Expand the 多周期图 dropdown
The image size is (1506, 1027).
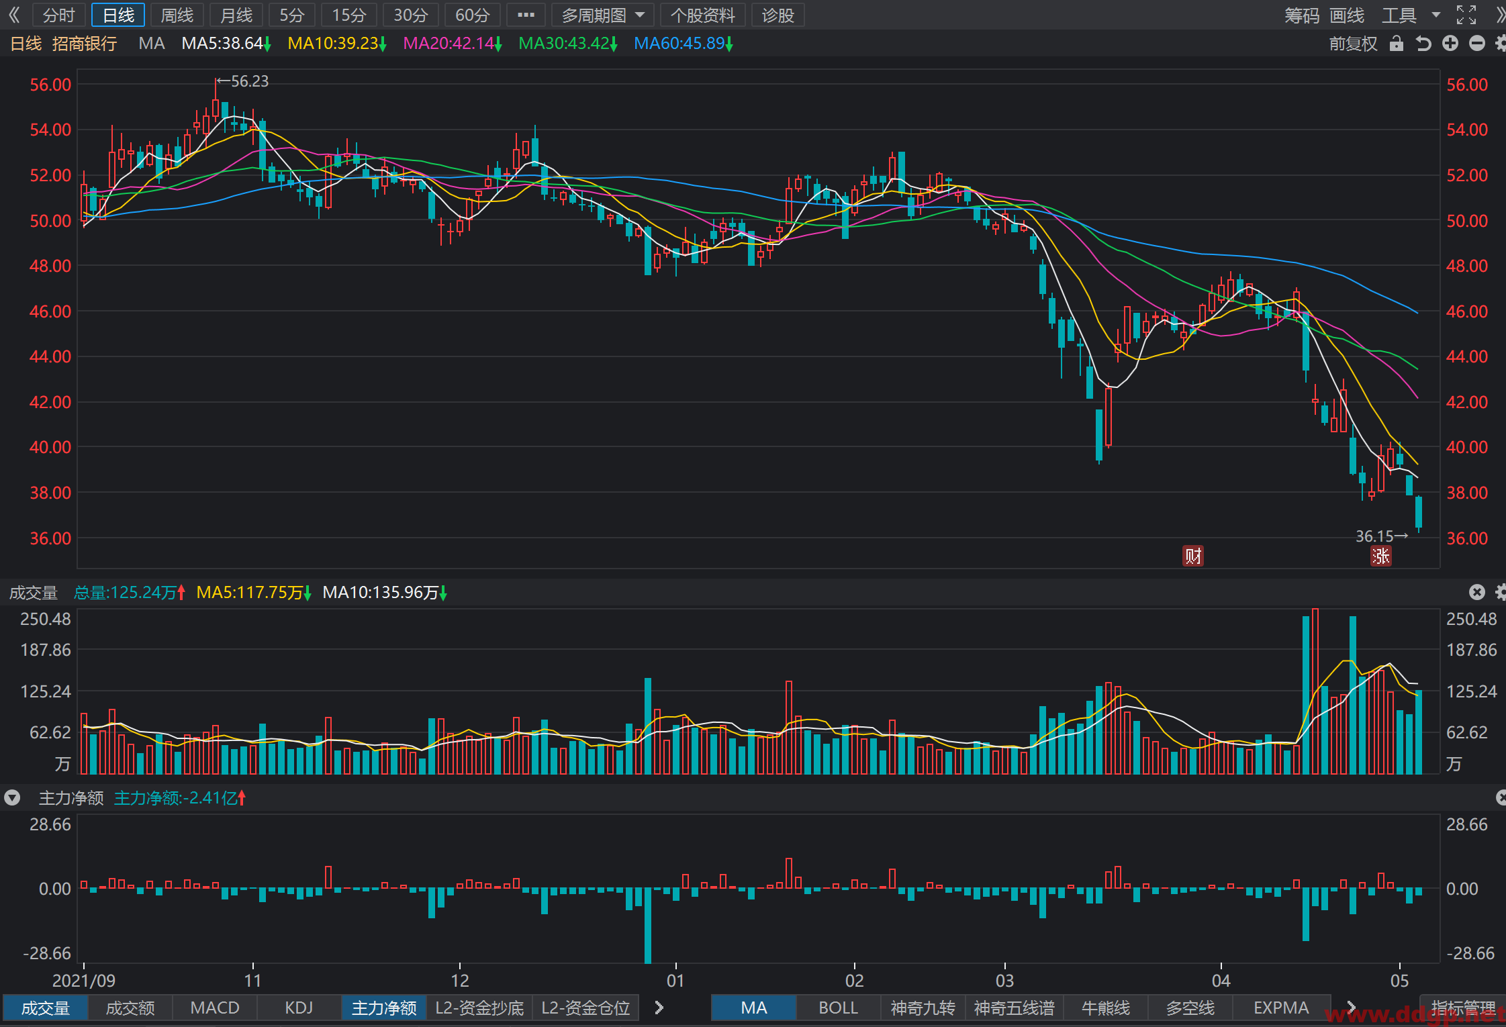click(x=603, y=15)
